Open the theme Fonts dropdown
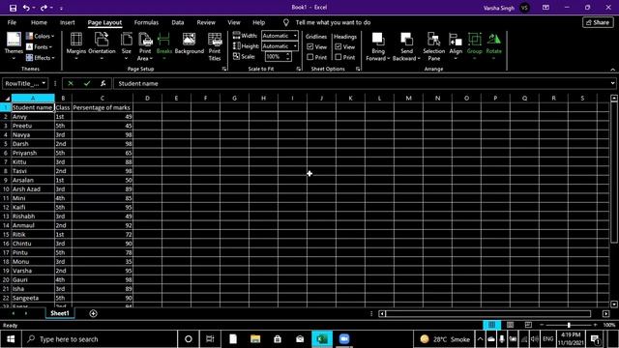Screen dimensions: 619x348 coord(40,47)
